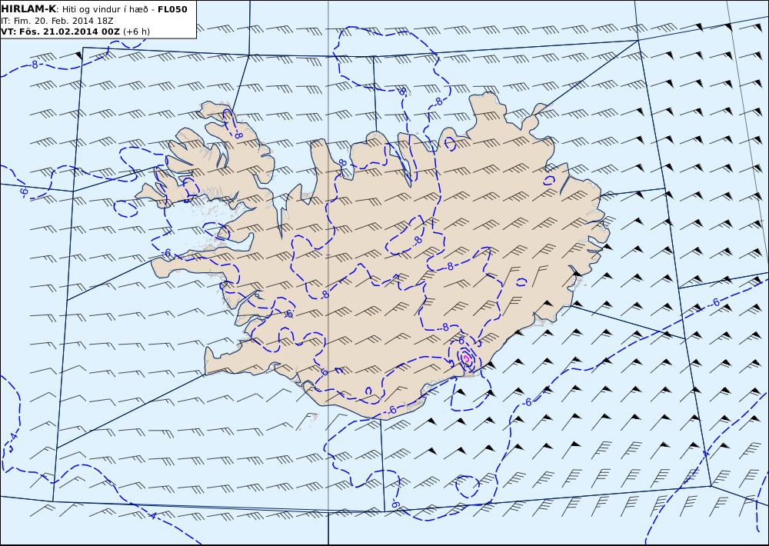Click the "IT: Fim. 20. Feb. 2014 18Z" line
769x546 pixels.
[x=57, y=21]
